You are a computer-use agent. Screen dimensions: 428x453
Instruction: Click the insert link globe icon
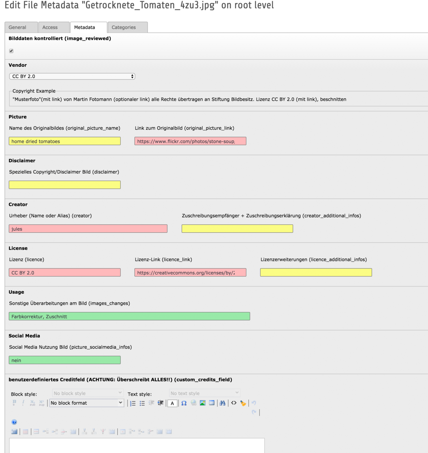[x=193, y=403]
